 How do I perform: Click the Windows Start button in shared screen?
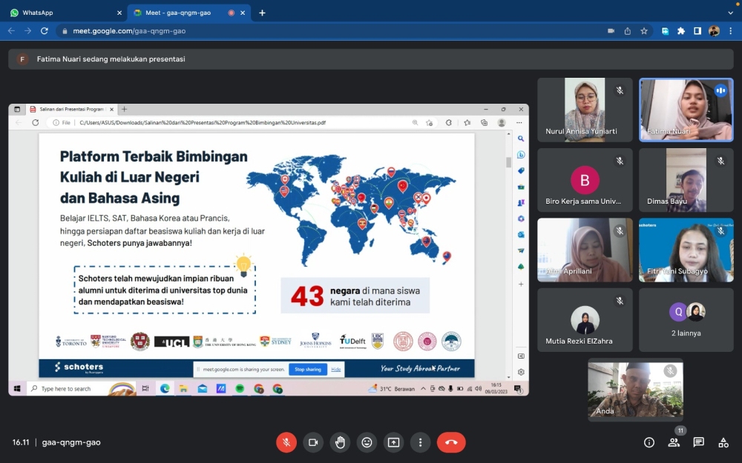click(17, 388)
